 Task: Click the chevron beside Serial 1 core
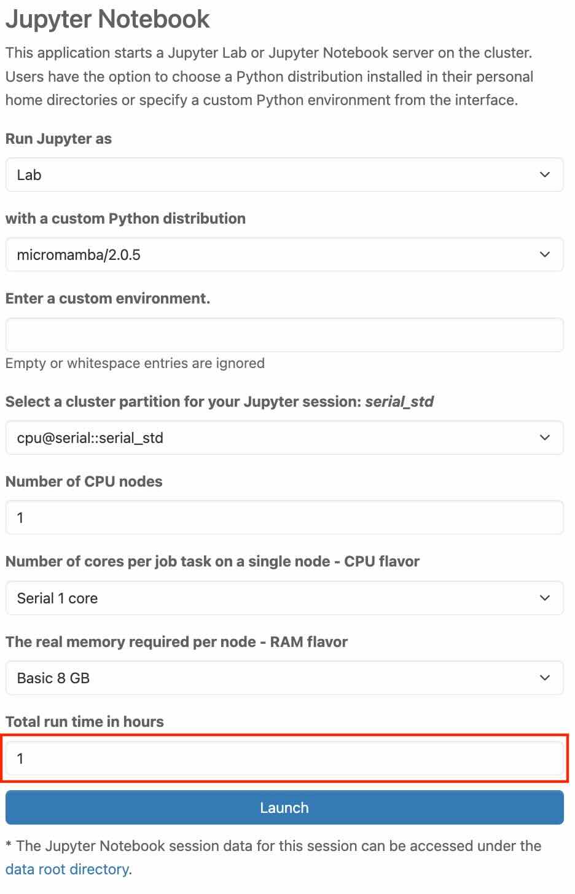tap(544, 598)
